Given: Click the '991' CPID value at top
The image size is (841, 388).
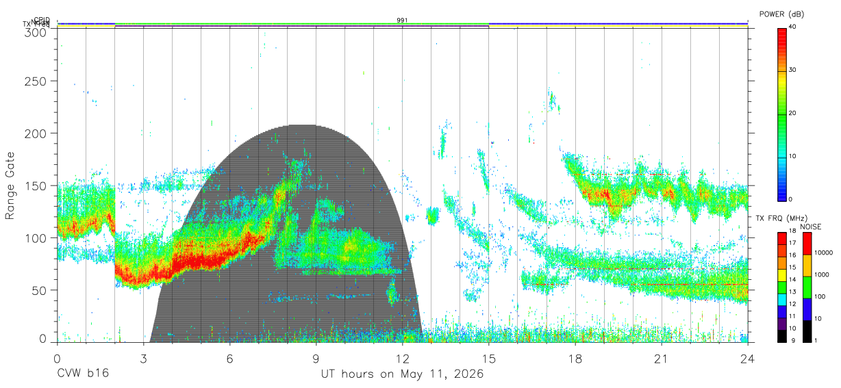Looking at the screenshot, I should coord(403,21).
